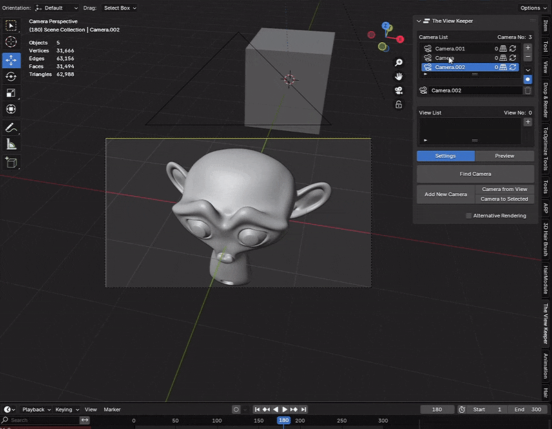Click grid icon in Camera row
The width and height of the screenshot is (552, 429).
pyautogui.click(x=504, y=58)
